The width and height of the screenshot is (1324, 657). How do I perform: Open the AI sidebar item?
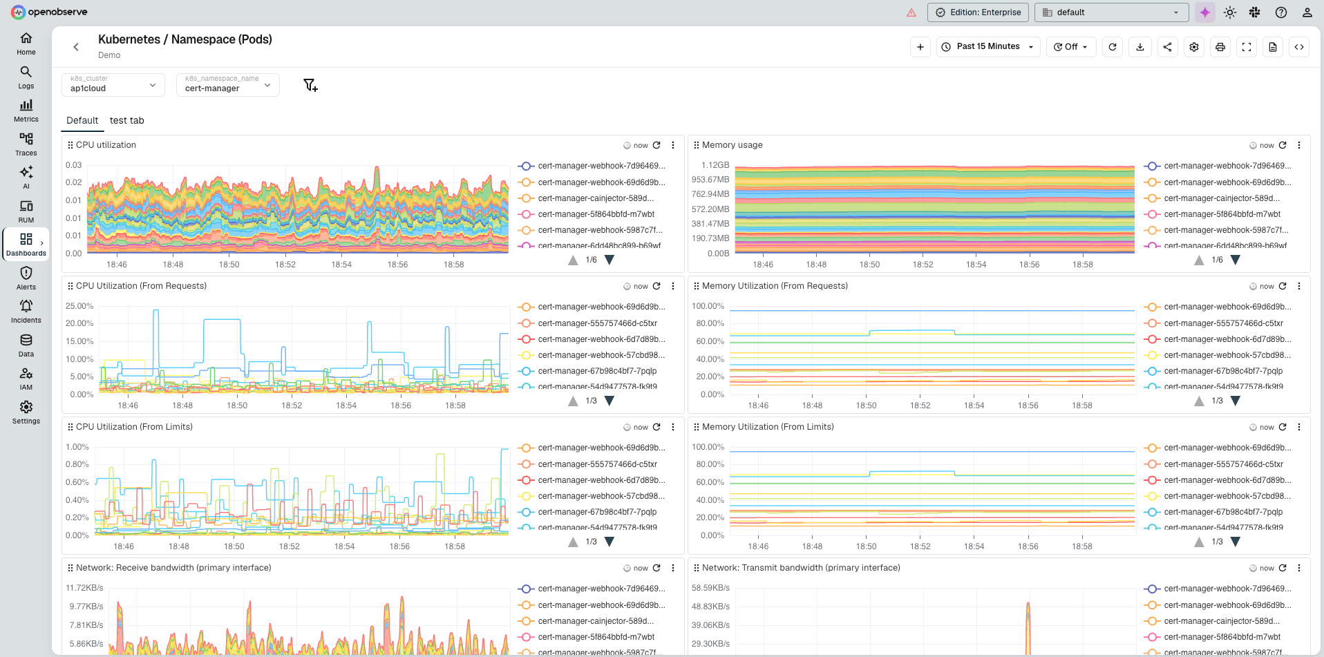(x=26, y=178)
